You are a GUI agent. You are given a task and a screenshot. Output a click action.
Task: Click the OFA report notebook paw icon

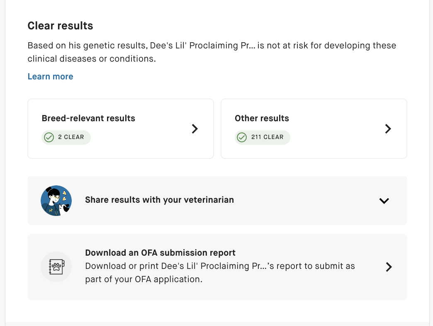(56, 267)
